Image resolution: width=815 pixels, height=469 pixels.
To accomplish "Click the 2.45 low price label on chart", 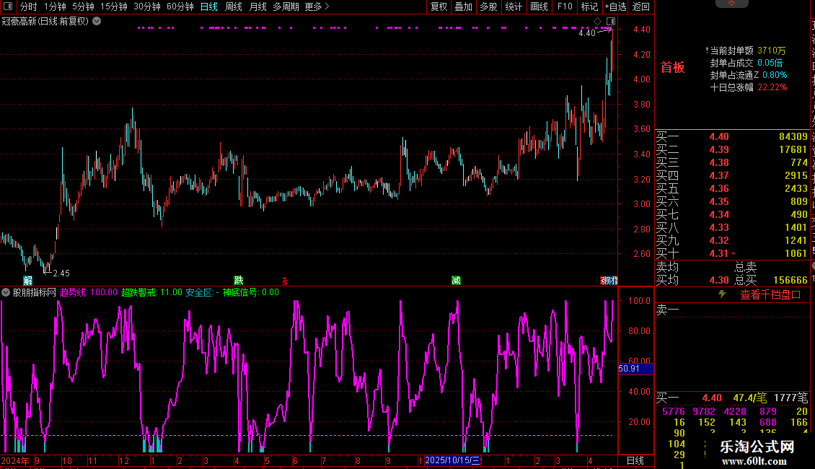I will (x=61, y=273).
